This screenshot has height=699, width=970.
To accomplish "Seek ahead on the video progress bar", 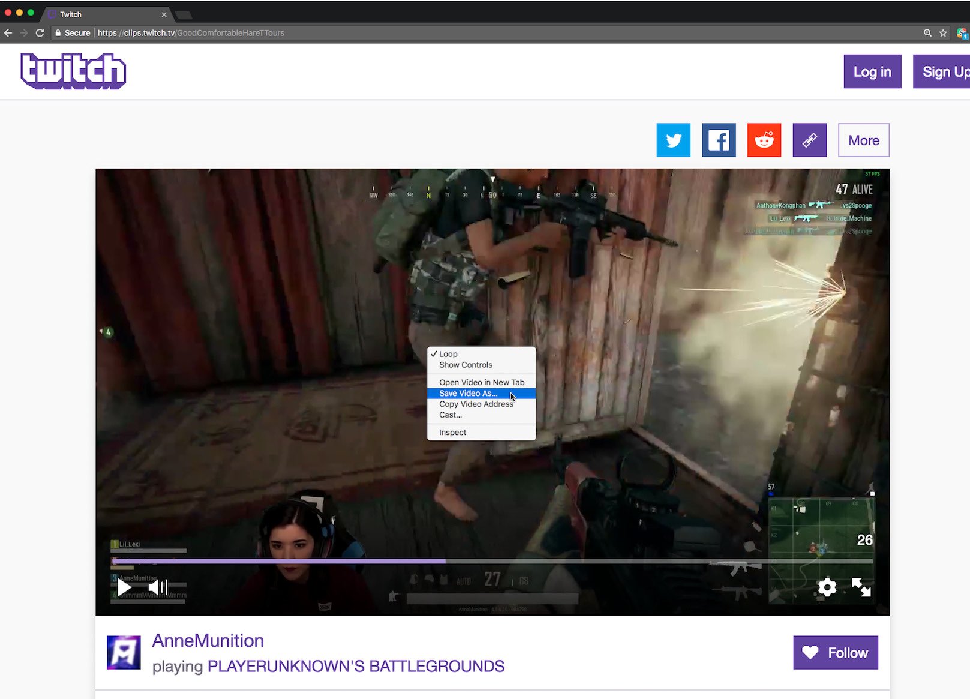I will pyautogui.click(x=600, y=561).
